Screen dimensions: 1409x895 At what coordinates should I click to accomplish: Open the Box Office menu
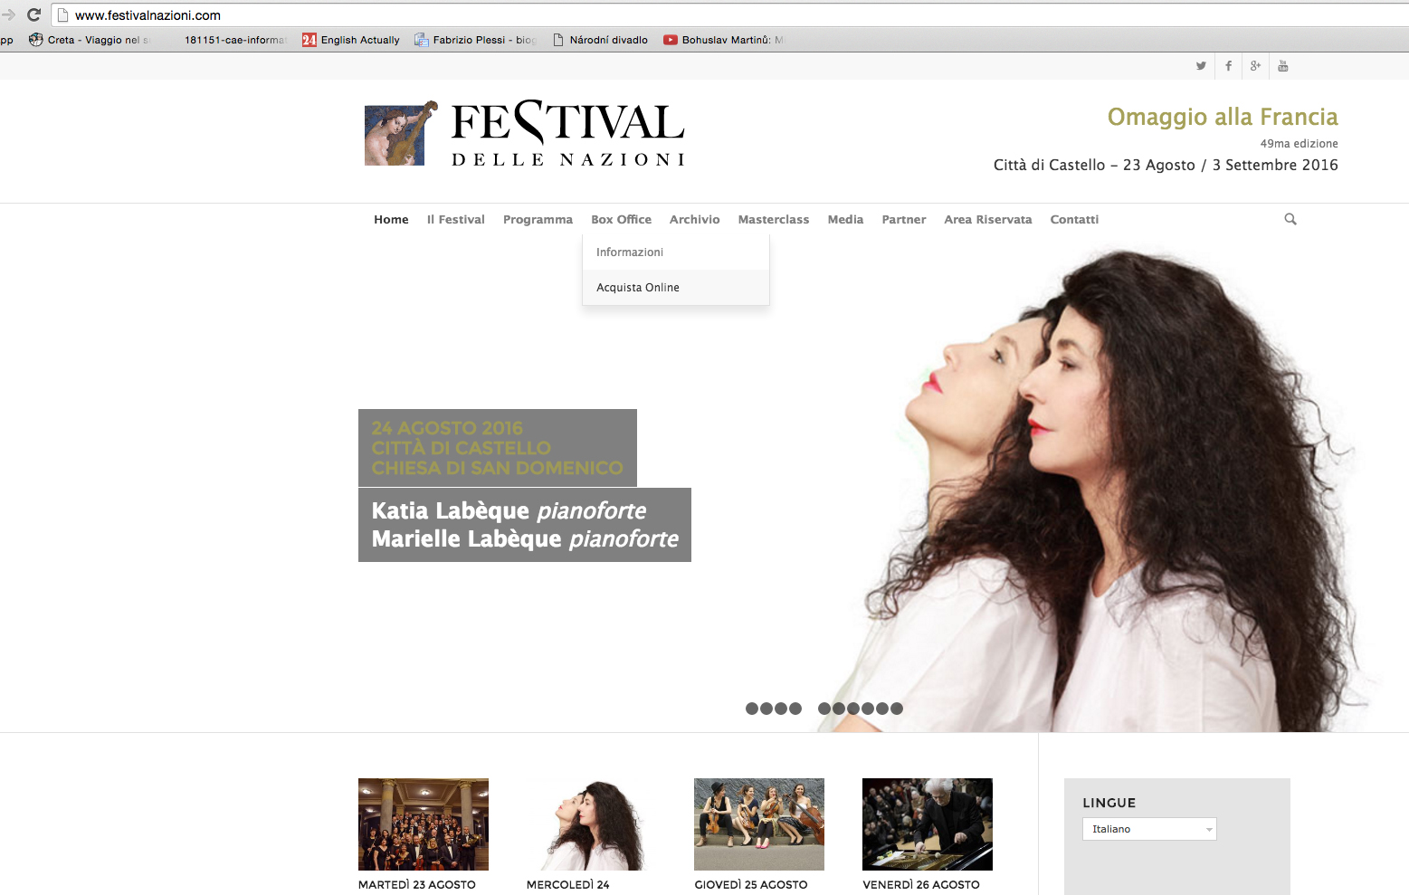(621, 219)
